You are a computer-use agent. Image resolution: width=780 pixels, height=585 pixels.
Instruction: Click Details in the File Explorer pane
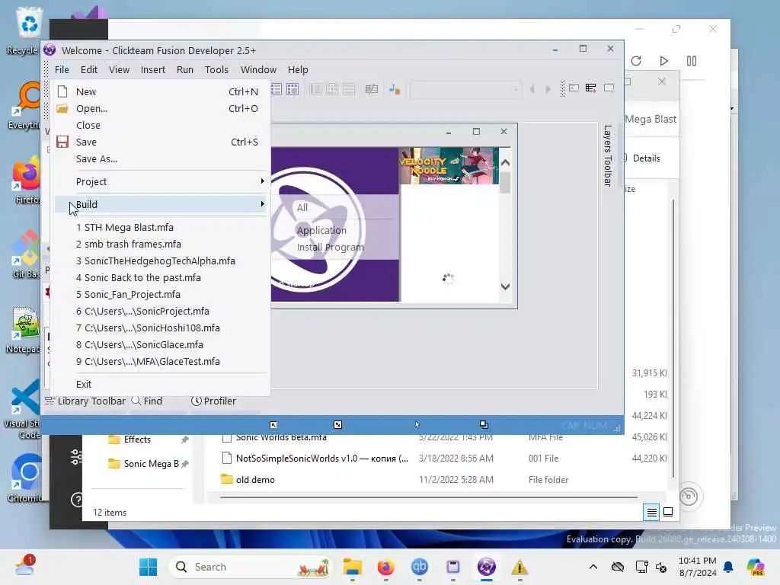646,158
